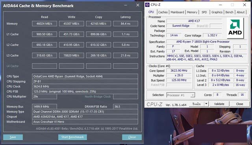252x145 pixels.
Task: Click L1 Cache Latency value 1.1 ns
Action: (x=126, y=34)
